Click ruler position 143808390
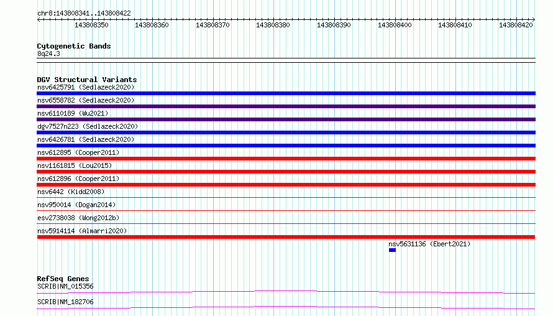This screenshot has width=553, height=316. [334, 25]
